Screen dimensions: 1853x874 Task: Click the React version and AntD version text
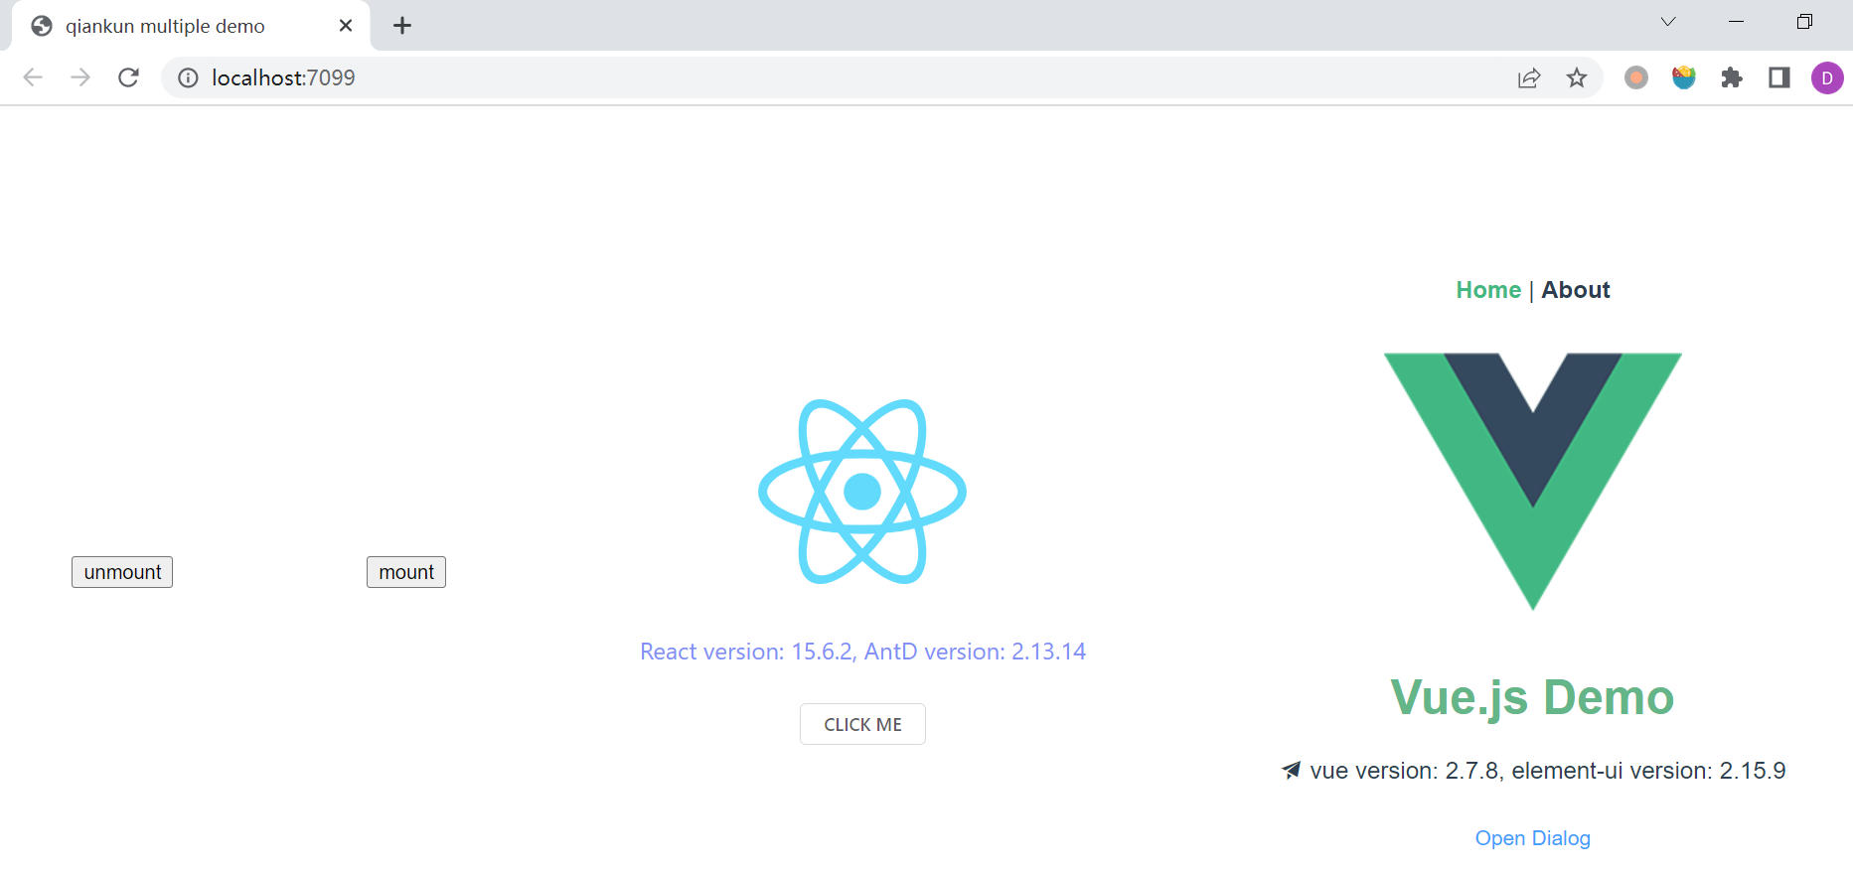862,652
